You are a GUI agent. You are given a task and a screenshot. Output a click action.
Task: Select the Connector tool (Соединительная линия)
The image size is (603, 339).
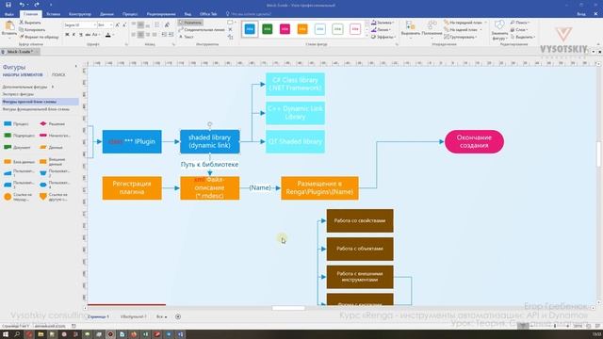click(202, 29)
